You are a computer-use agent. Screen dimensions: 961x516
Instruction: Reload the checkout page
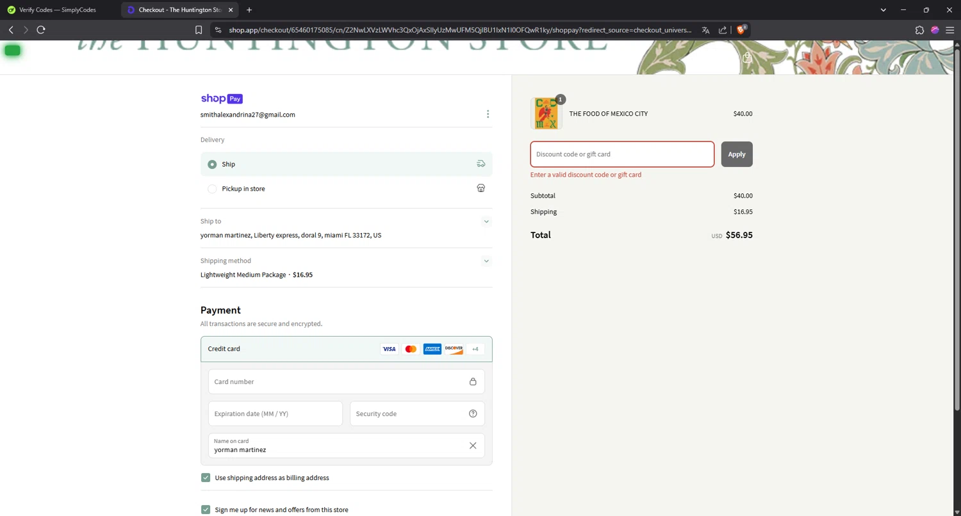click(x=41, y=30)
